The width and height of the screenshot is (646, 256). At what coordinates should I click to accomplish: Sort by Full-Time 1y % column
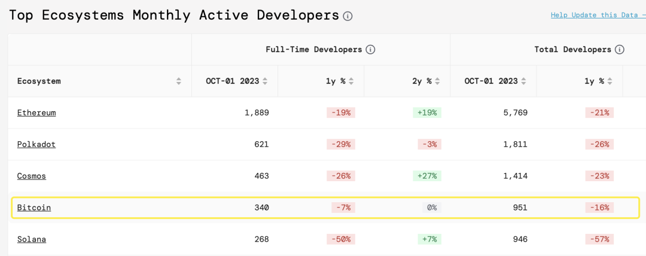351,81
